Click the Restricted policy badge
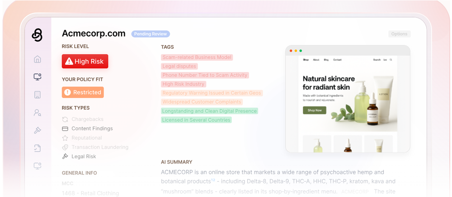 pyautogui.click(x=83, y=92)
